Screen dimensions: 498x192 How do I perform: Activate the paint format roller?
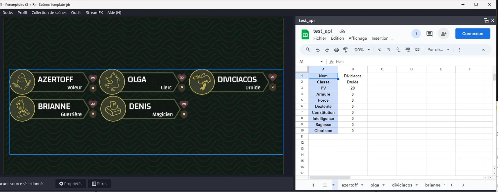[346, 50]
